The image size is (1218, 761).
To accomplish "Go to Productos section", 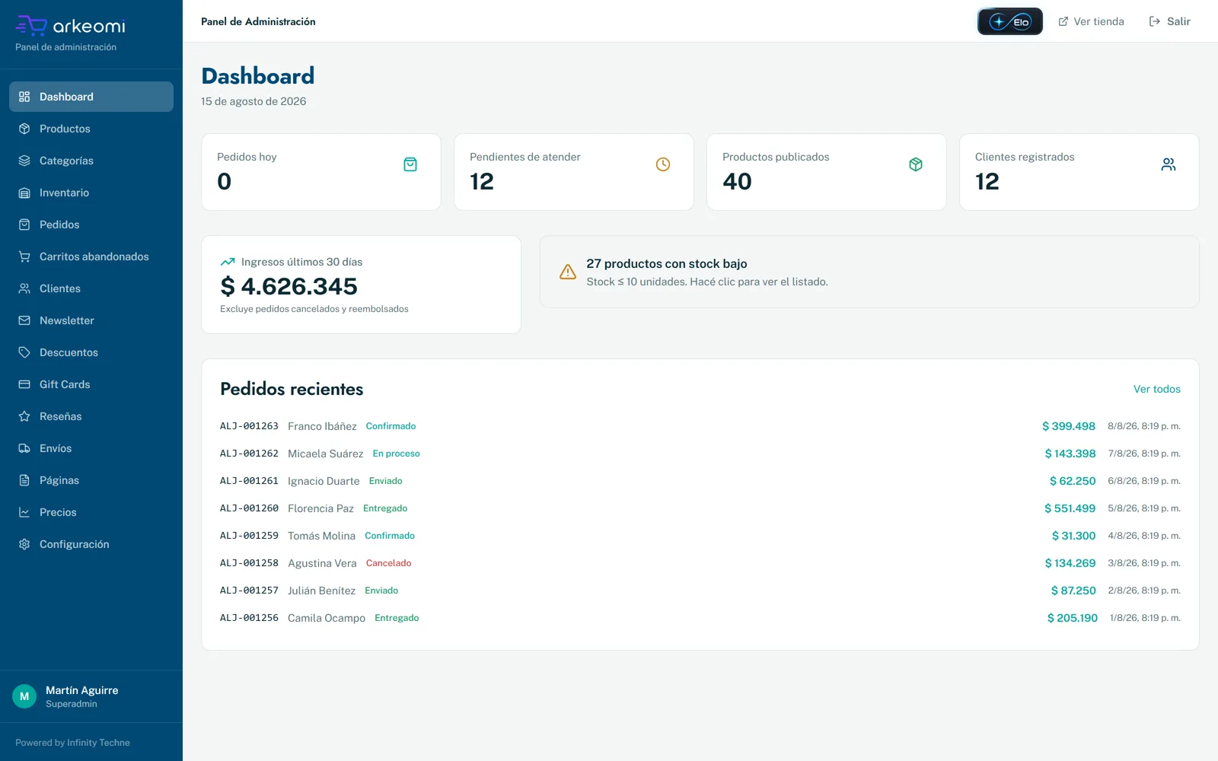I will 91,129.
